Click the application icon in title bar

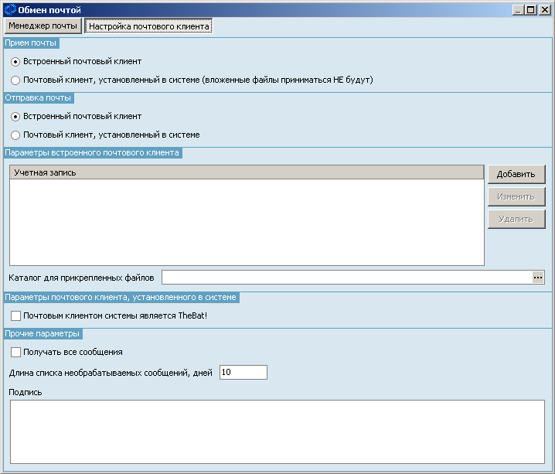point(10,10)
